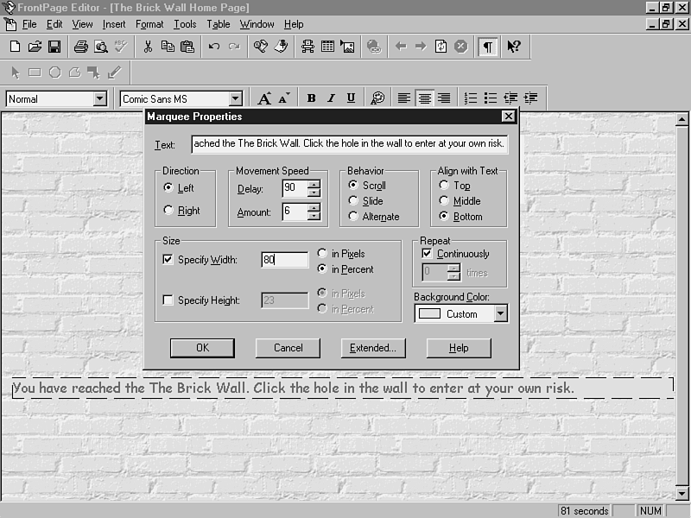Open Print Preview magnifier icon
Image resolution: width=691 pixels, height=518 pixels.
pyautogui.click(x=101, y=47)
